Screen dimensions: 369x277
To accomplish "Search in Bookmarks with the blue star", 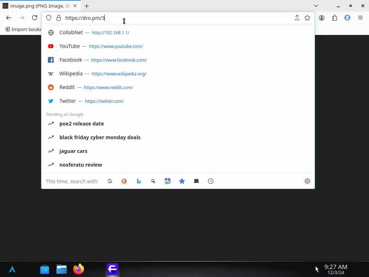I will 182,181.
